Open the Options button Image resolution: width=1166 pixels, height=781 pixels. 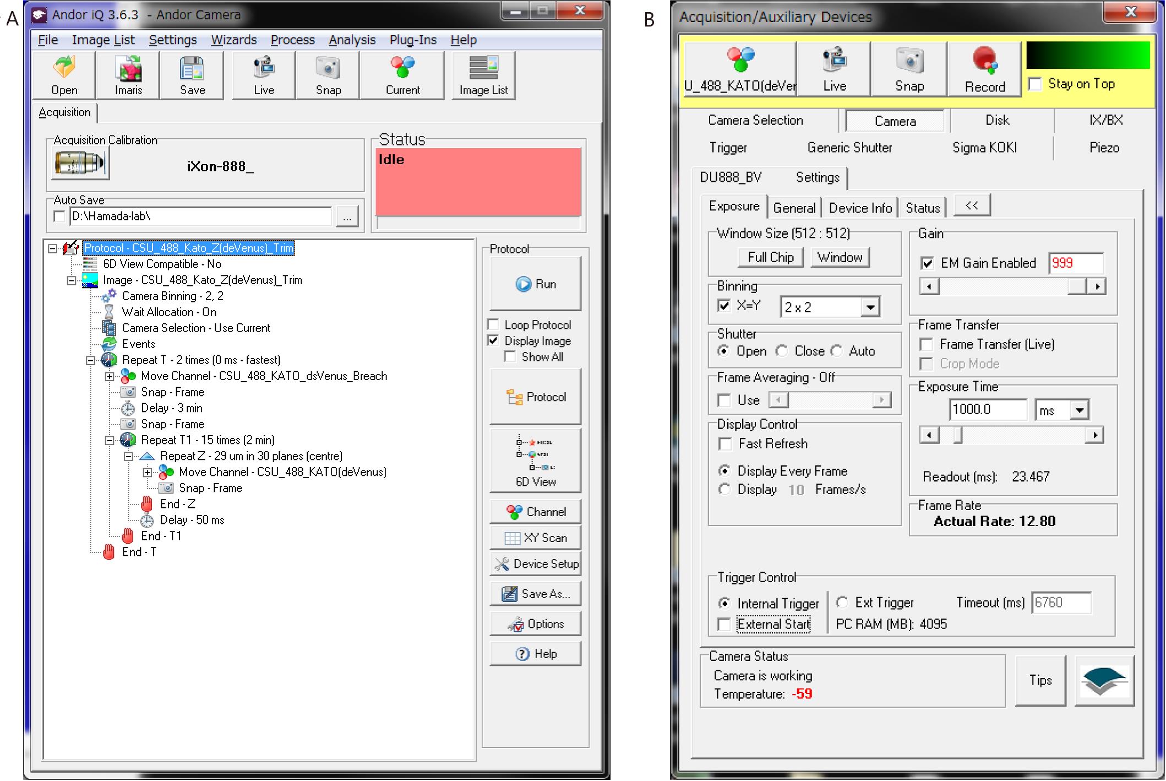(x=535, y=624)
